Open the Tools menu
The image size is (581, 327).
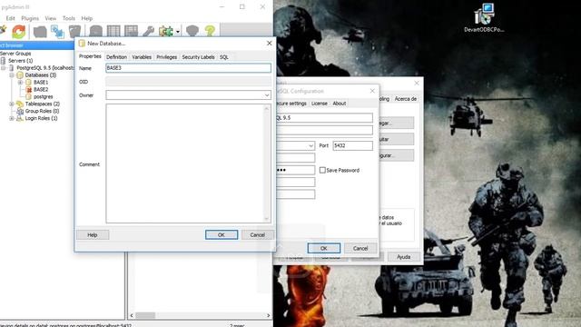69,18
